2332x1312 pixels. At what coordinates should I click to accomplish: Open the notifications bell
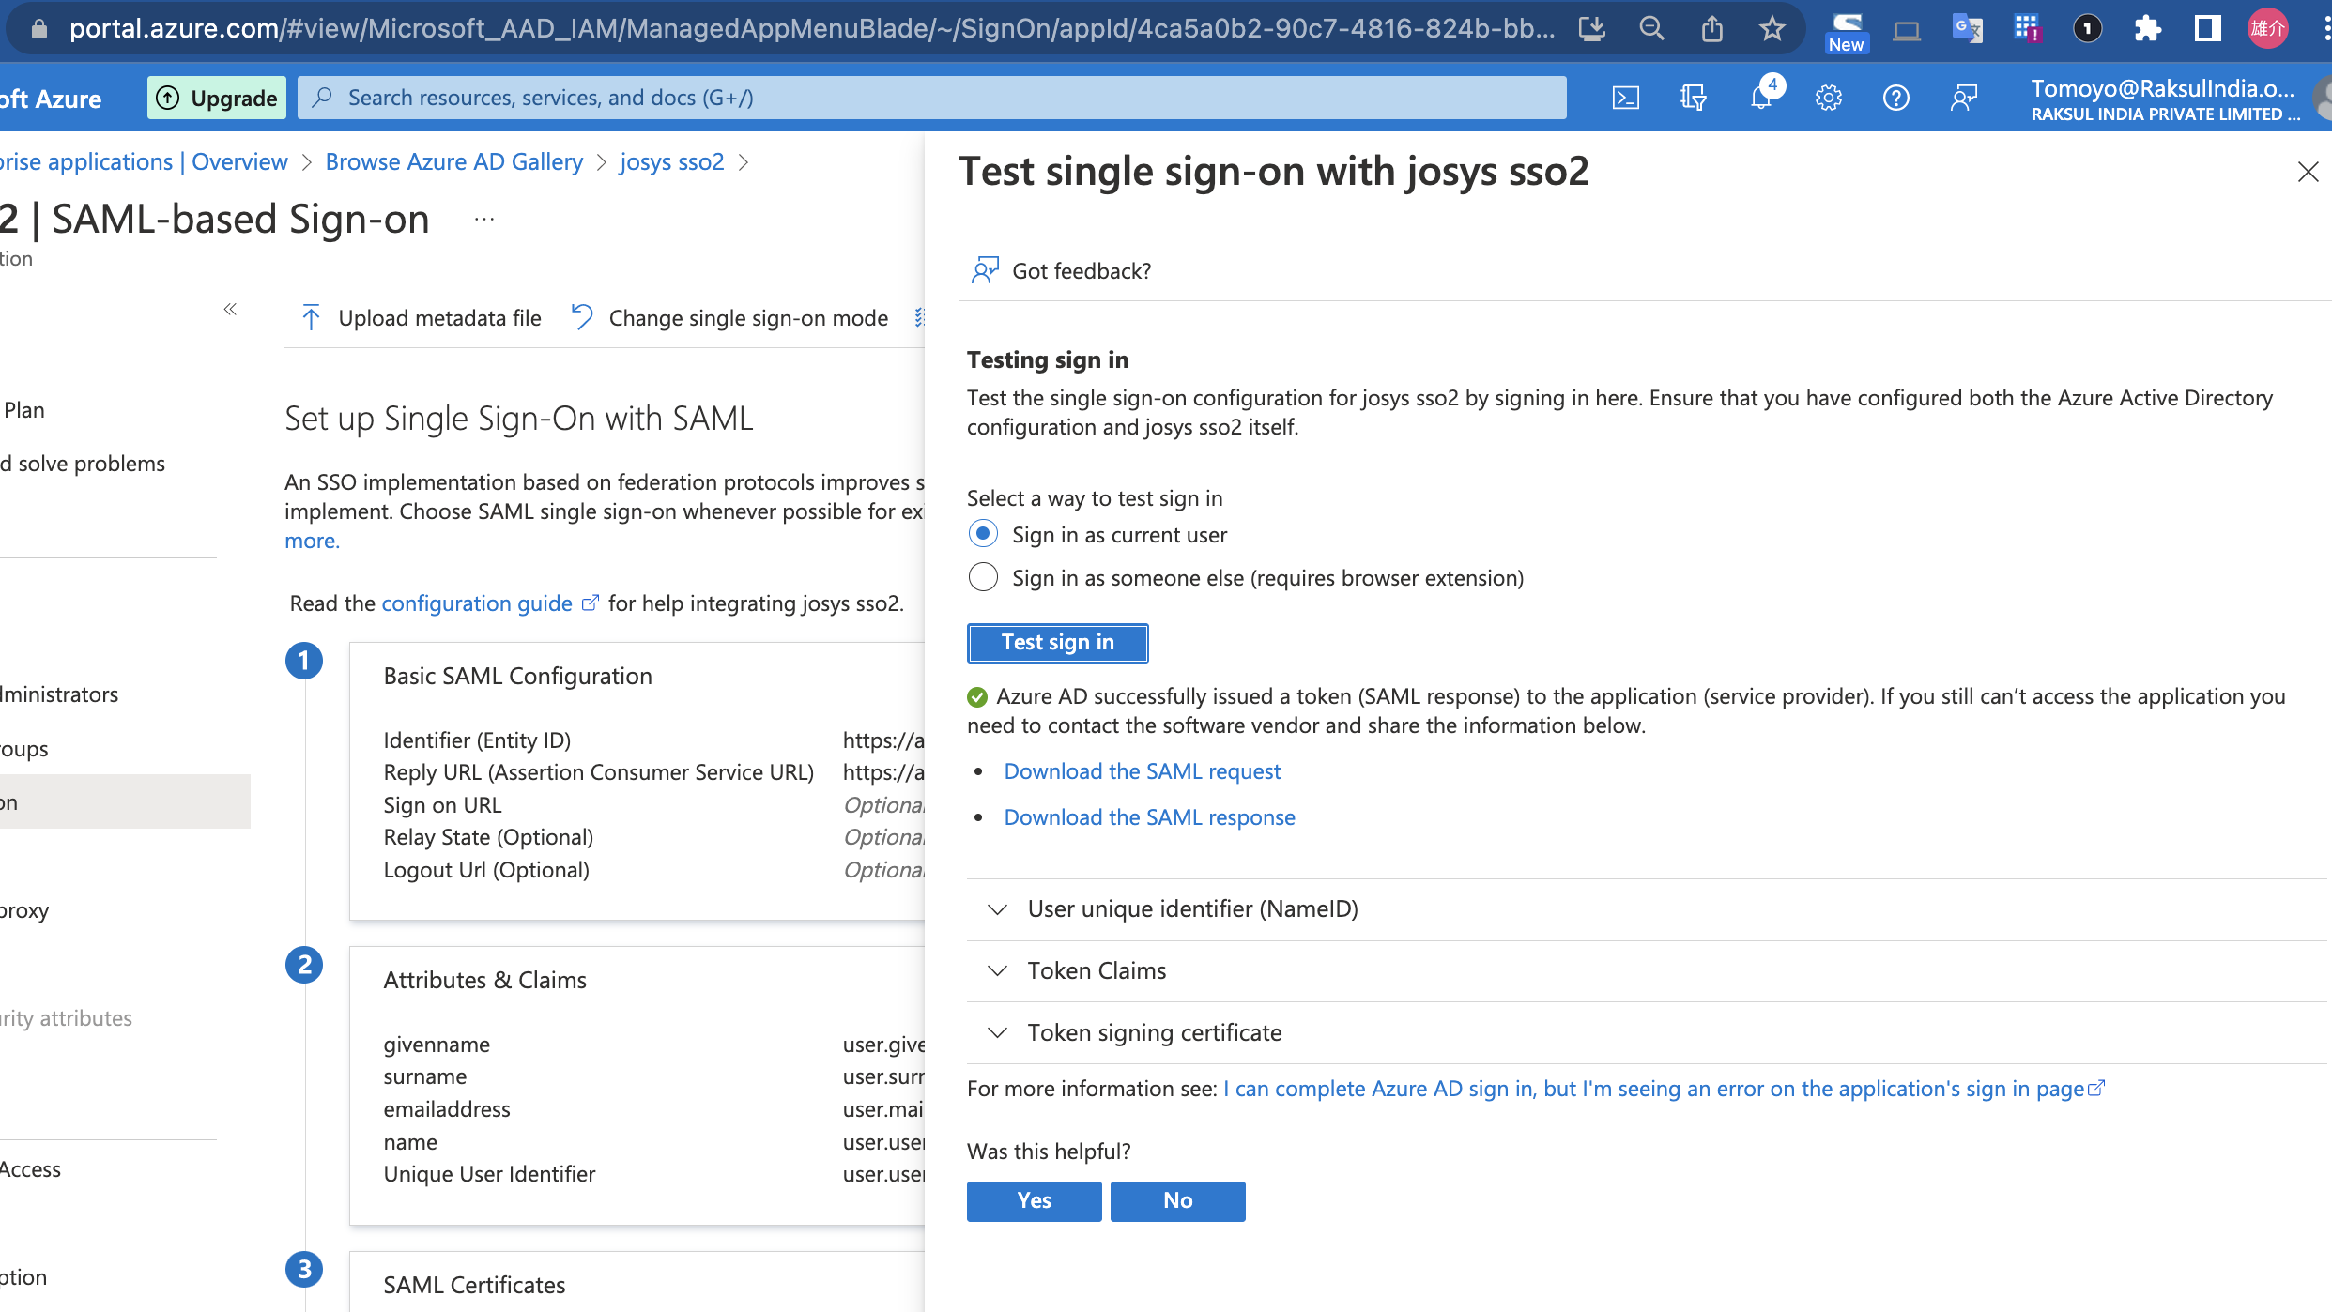pos(1760,98)
